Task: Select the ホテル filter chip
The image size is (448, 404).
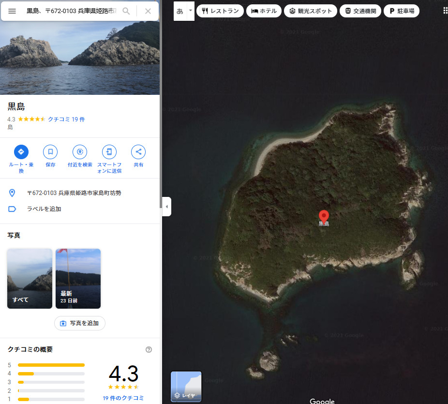Action: tap(264, 11)
